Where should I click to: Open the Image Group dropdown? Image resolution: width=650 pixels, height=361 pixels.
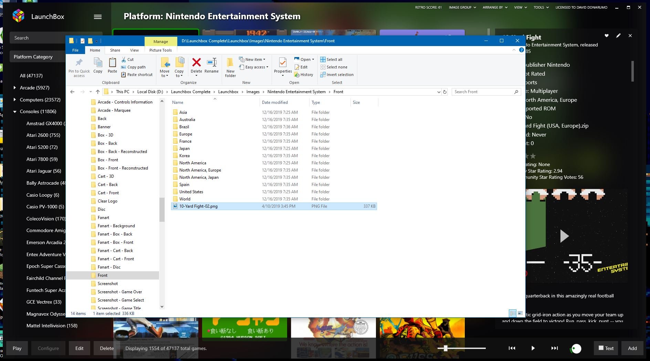[462, 7]
